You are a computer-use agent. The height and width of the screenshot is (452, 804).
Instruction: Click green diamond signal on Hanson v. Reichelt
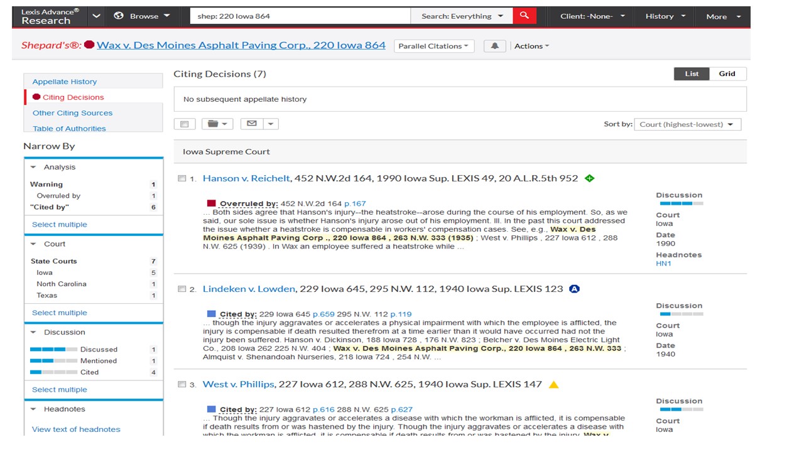click(x=589, y=178)
